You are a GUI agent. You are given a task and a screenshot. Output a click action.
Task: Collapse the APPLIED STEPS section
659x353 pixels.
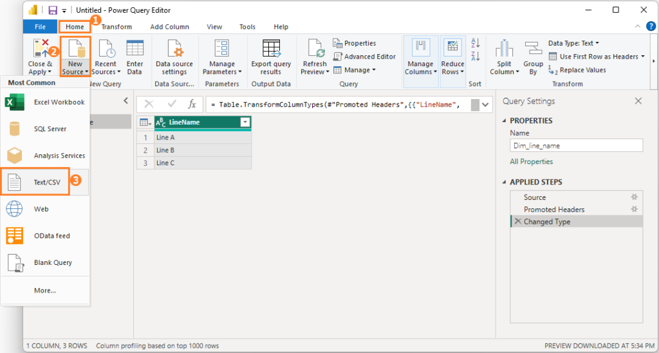click(505, 182)
